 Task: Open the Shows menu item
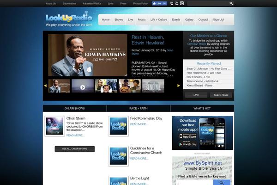(x=119, y=19)
